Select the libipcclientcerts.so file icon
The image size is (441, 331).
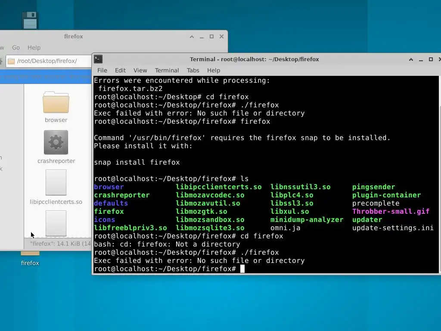[x=56, y=182]
